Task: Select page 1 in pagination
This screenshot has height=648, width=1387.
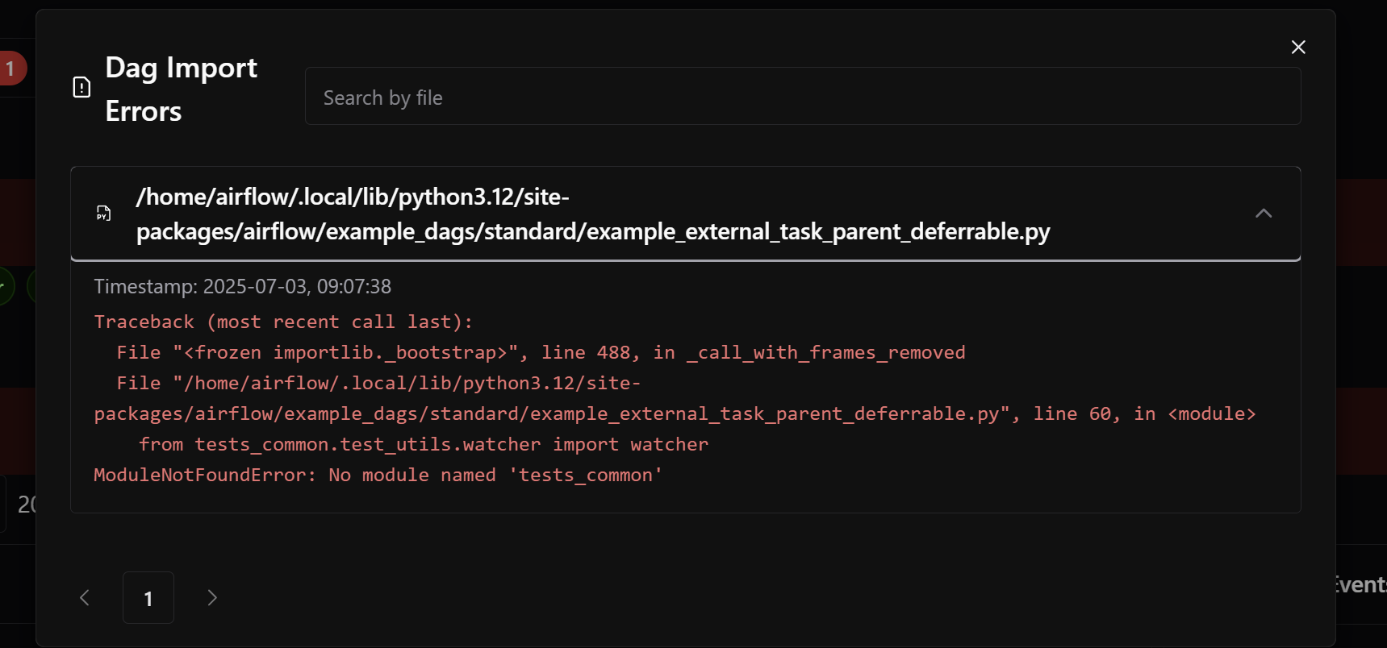Action: click(148, 597)
